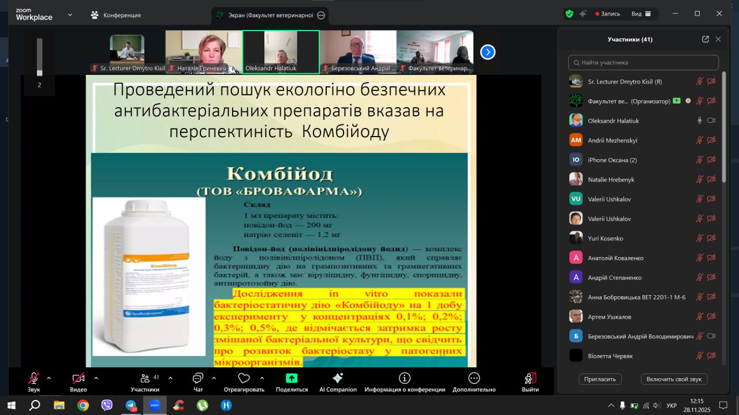Image resolution: width=739 pixels, height=415 pixels.
Task: Click the Invite button
Action: pyautogui.click(x=600, y=379)
